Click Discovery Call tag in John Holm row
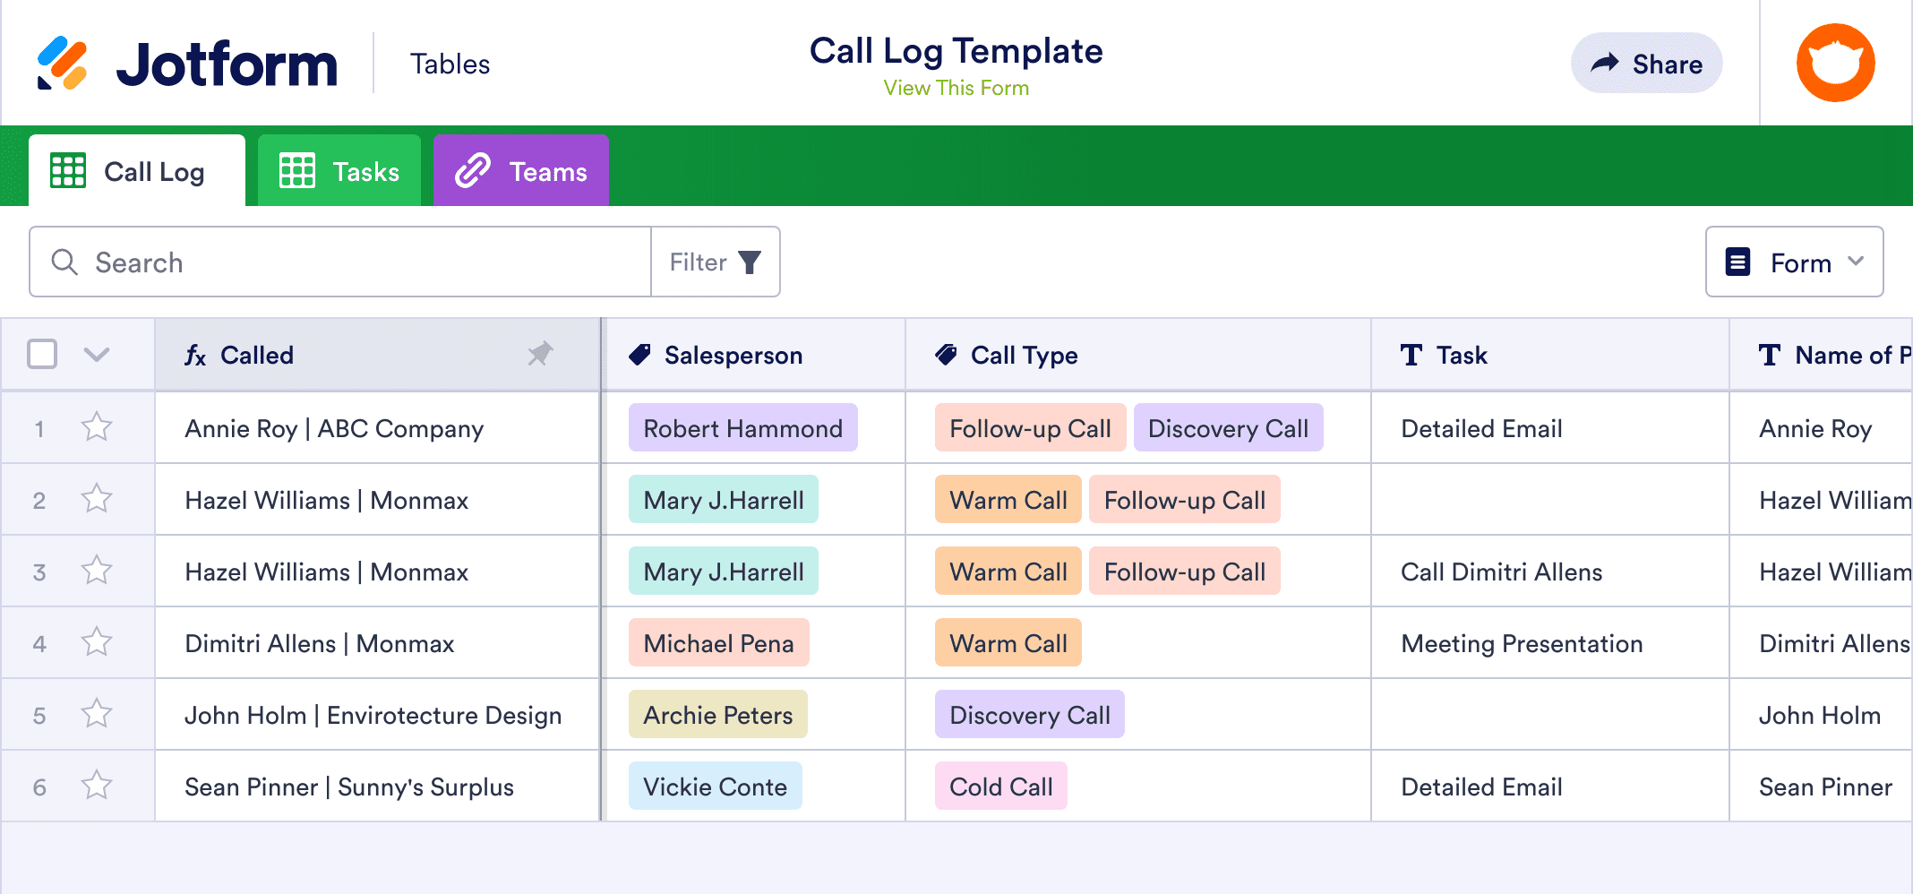The height and width of the screenshot is (894, 1913). (x=1029, y=714)
